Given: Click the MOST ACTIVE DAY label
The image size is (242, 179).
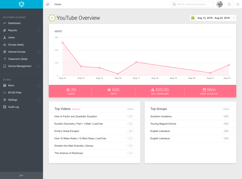Looking at the screenshot, I should 209,94.
